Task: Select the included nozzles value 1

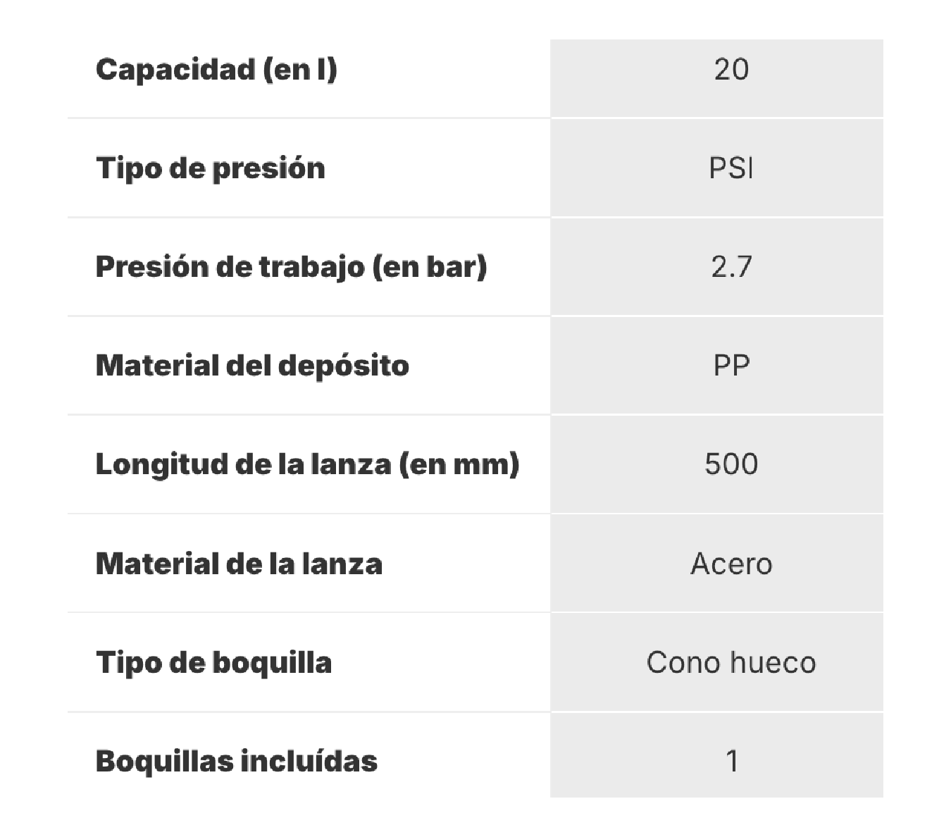Action: pyautogui.click(x=732, y=761)
